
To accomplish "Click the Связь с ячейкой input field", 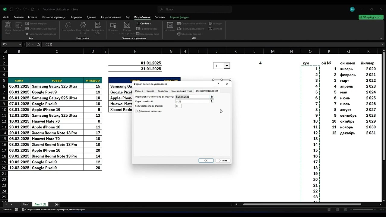I will click(x=192, y=102).
